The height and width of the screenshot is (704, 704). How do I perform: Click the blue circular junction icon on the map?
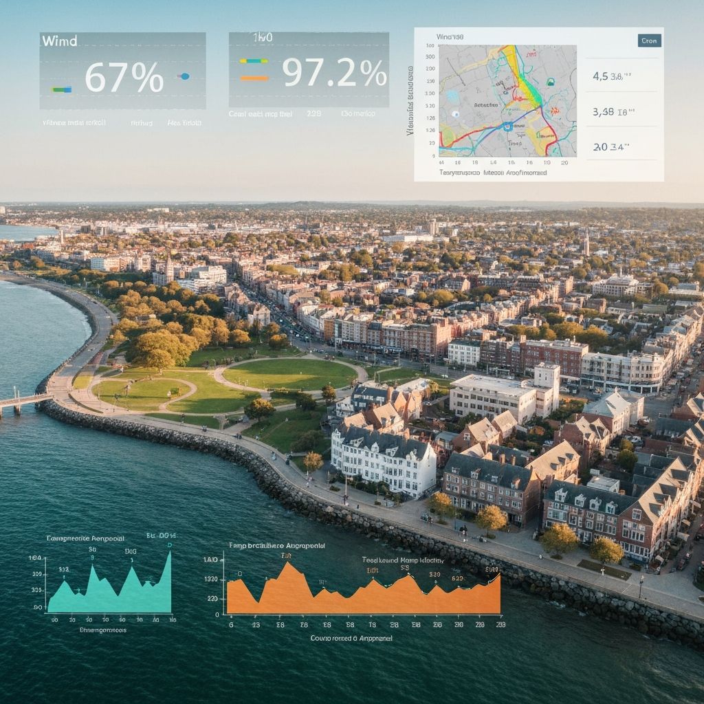507,126
